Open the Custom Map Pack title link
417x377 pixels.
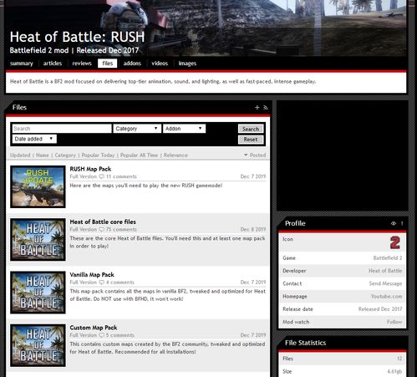[94, 328]
